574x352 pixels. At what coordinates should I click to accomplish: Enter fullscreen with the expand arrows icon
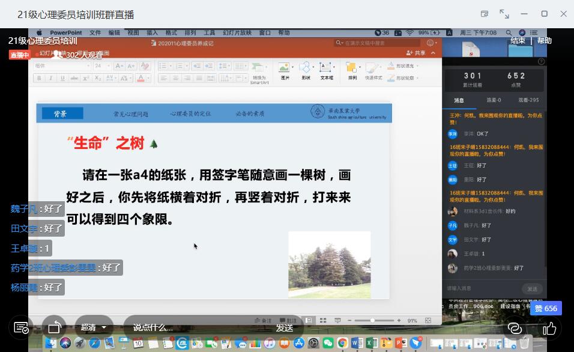(504, 14)
